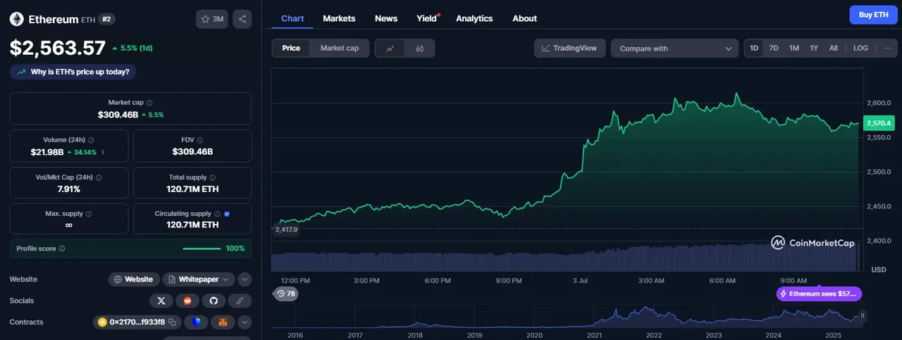Viewport: 902px width, 340px height.
Task: Open the Yield tab
Action: coord(428,18)
